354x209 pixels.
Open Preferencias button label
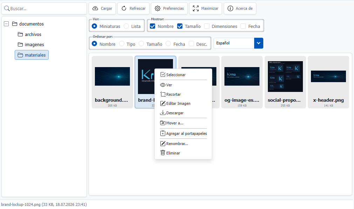[173, 8]
